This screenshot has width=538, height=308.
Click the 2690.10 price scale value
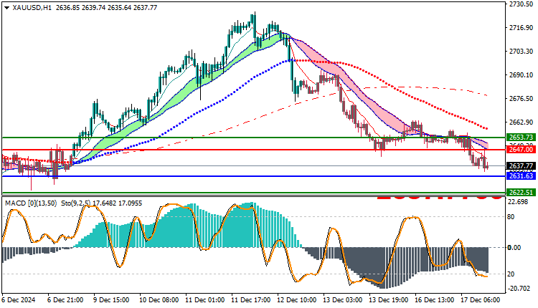click(521, 75)
